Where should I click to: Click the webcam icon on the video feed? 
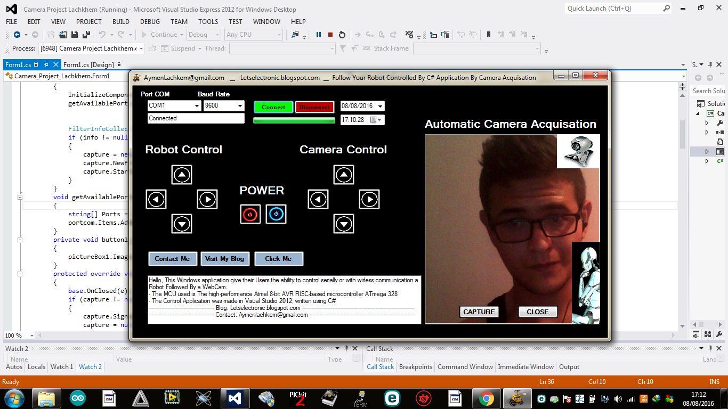[x=578, y=151]
